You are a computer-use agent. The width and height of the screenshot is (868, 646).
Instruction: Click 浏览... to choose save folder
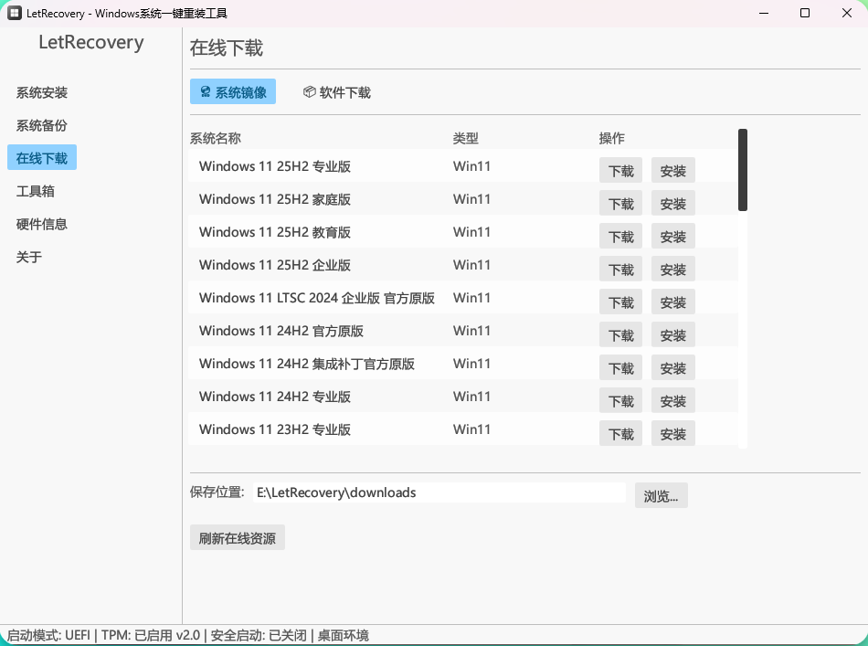661,495
